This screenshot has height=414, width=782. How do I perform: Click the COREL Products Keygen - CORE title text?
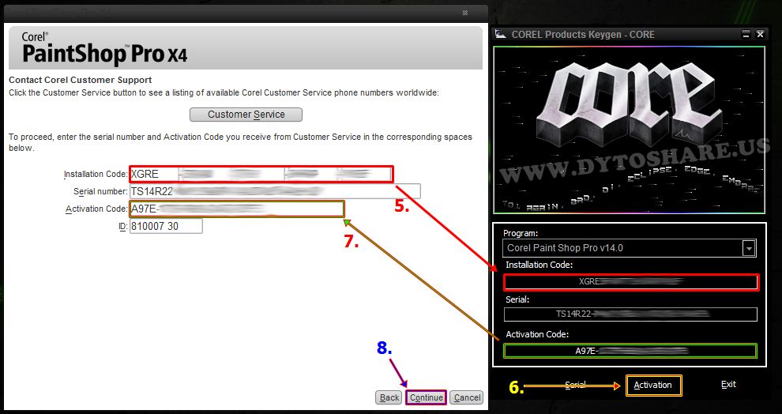point(583,35)
